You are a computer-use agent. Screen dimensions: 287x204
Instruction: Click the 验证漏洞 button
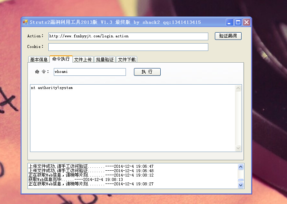click(x=228, y=36)
